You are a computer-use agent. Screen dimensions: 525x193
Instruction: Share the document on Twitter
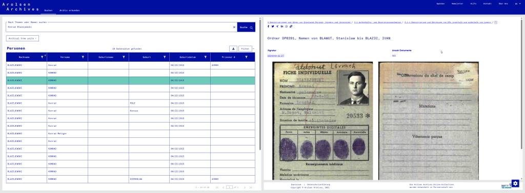pos(273,27)
